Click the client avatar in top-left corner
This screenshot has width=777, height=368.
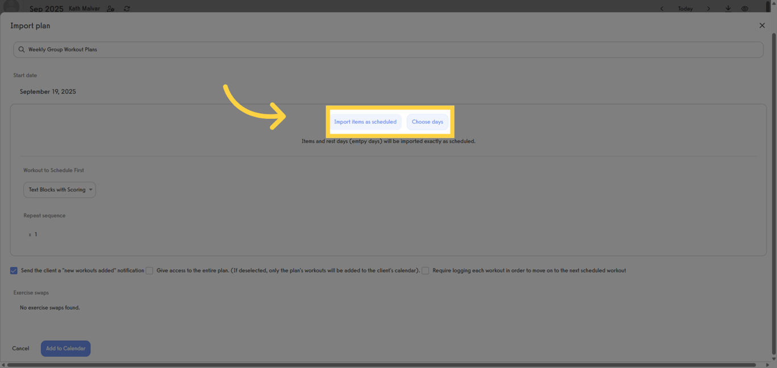10,6
